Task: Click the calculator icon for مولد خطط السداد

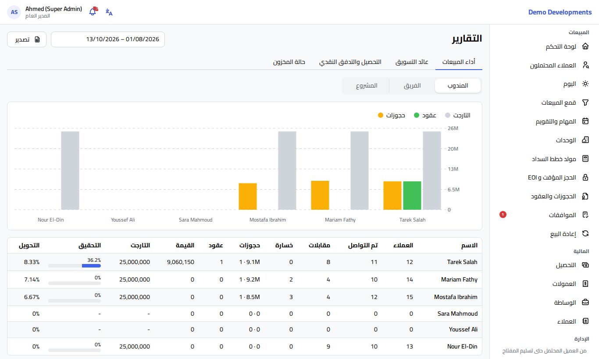Action: [585, 158]
